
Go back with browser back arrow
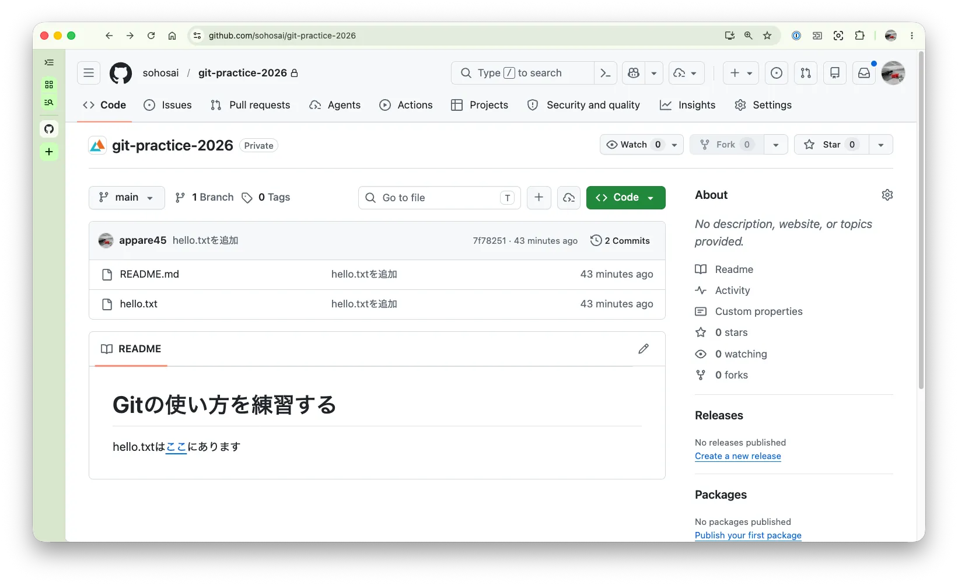(109, 36)
